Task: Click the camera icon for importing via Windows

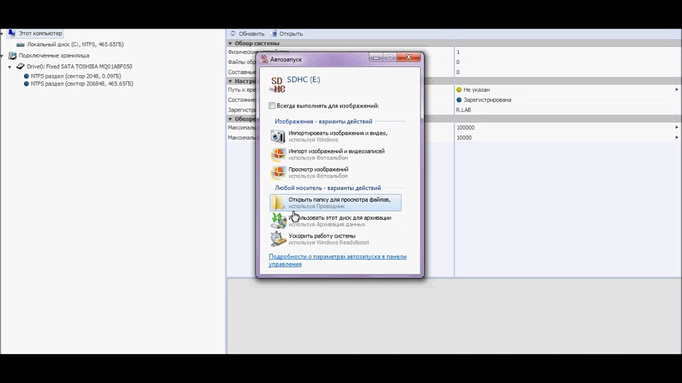Action: 278,136
